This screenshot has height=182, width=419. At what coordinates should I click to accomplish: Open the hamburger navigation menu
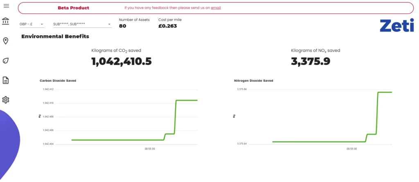(6, 6)
